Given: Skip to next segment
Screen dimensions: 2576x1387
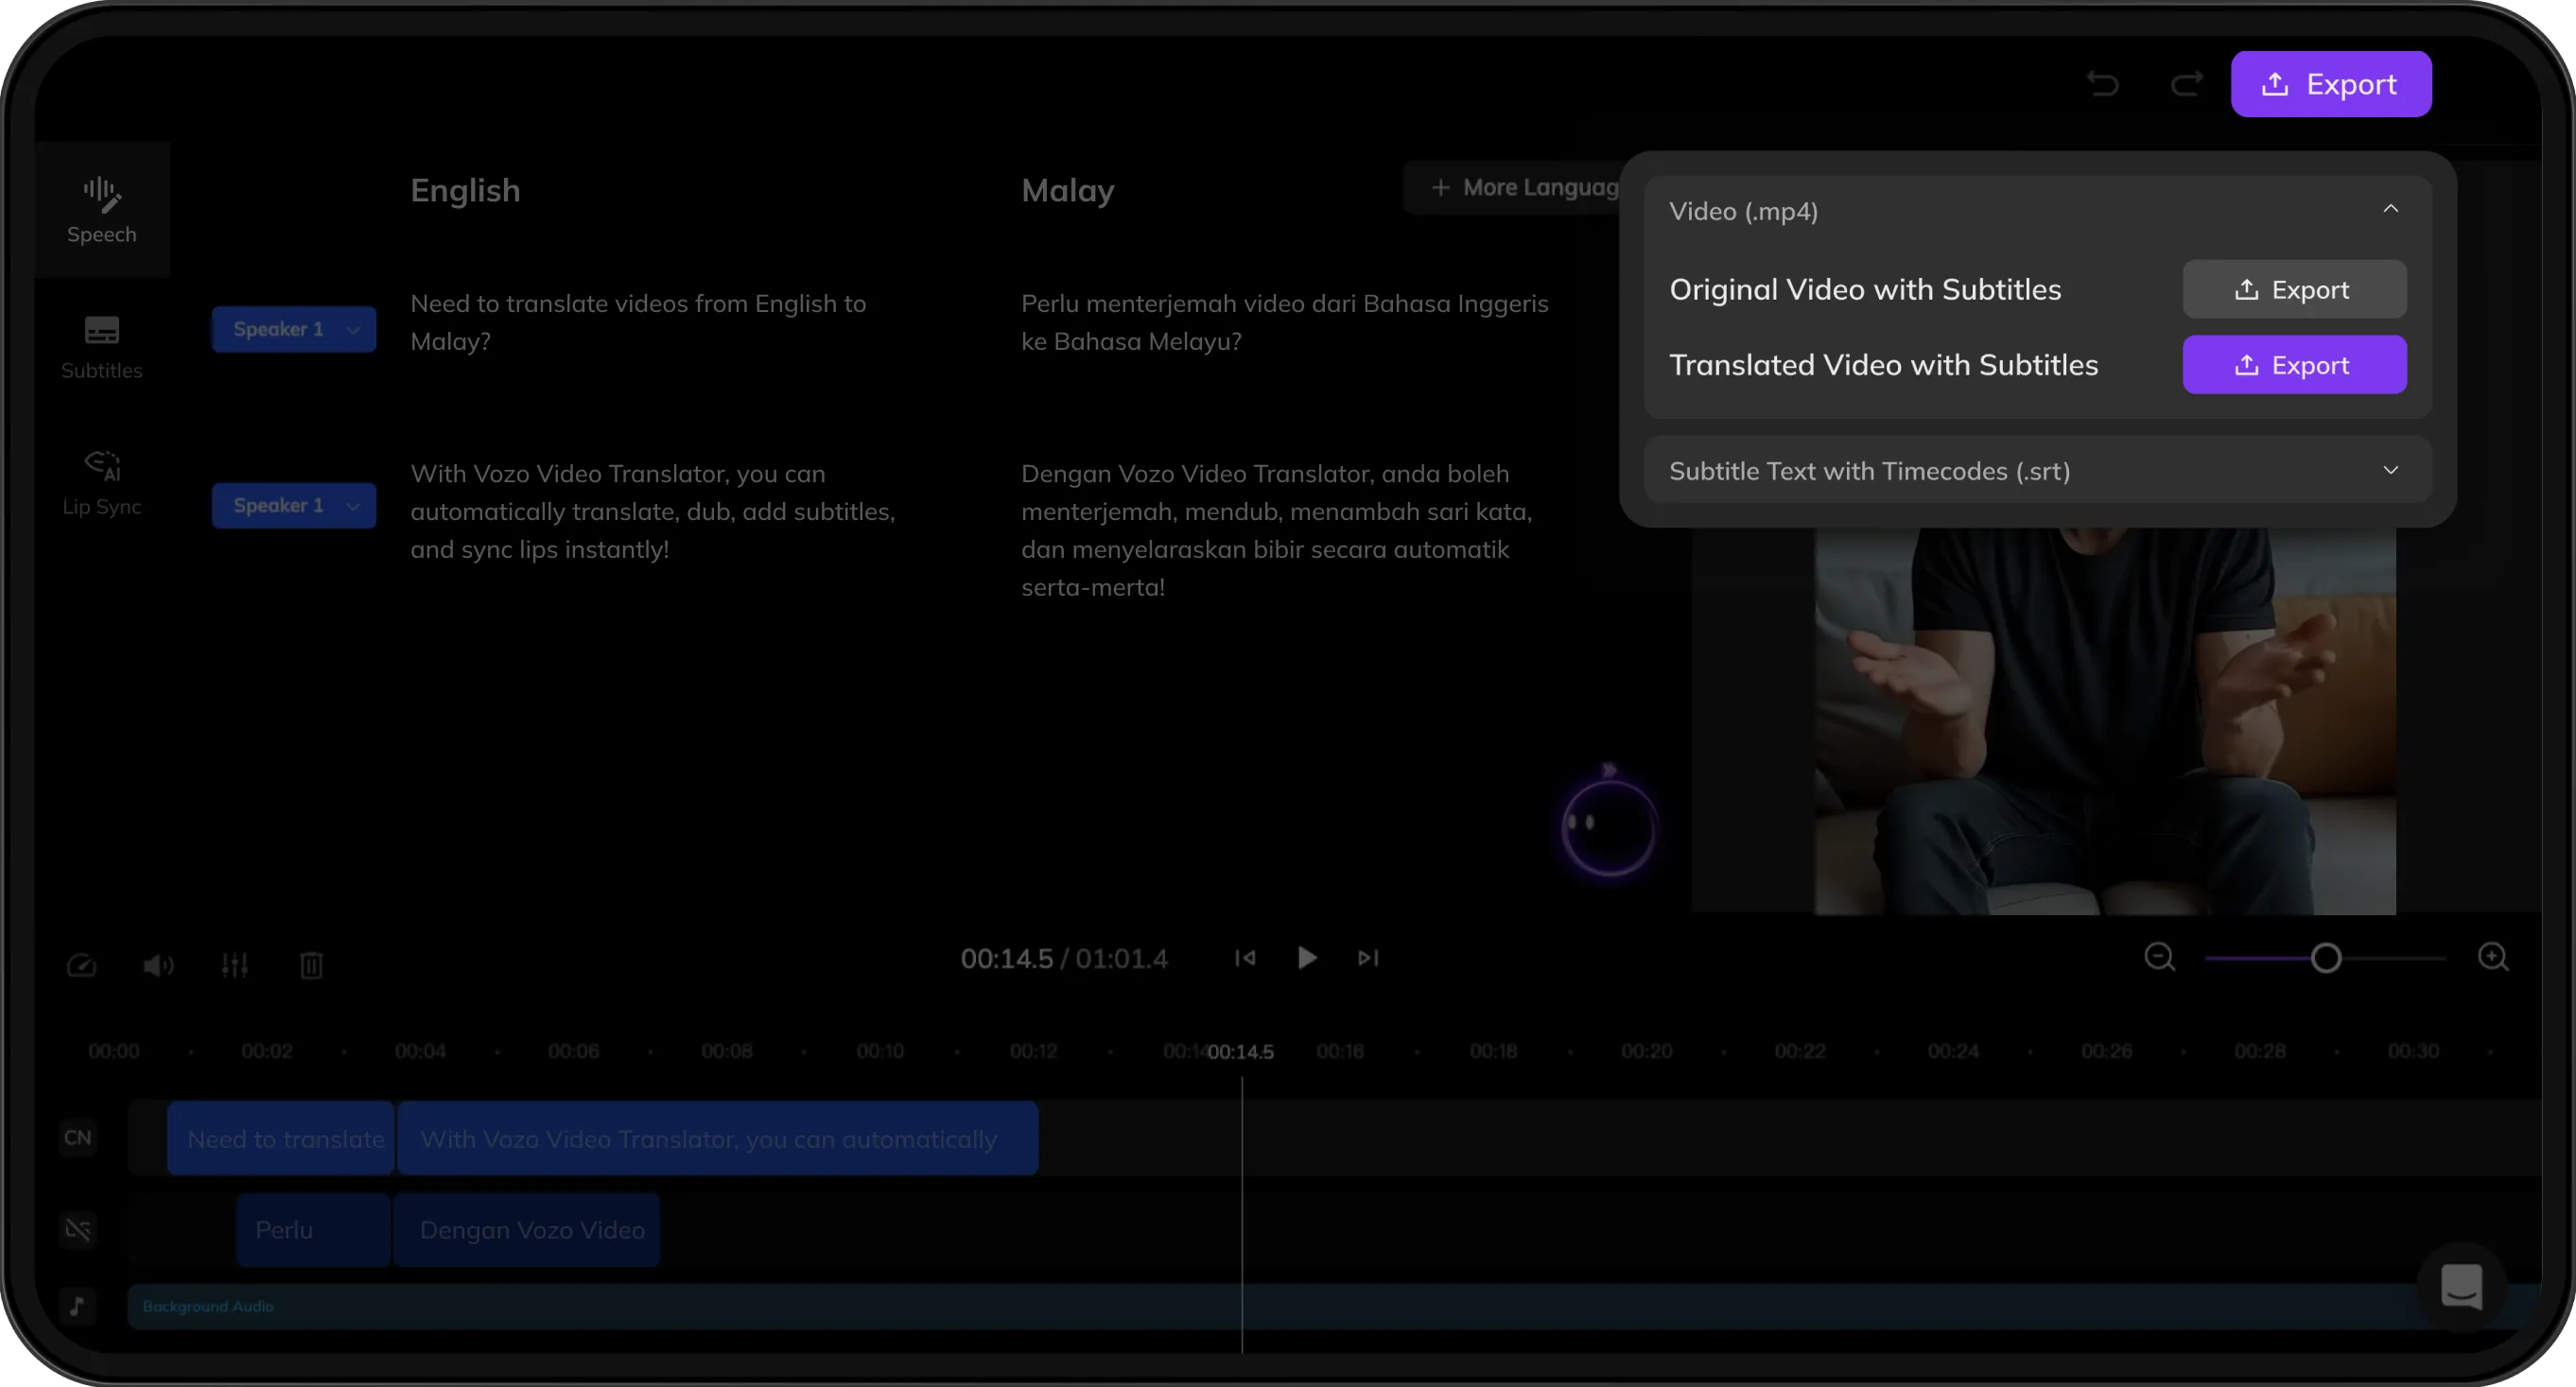Looking at the screenshot, I should (x=1368, y=958).
